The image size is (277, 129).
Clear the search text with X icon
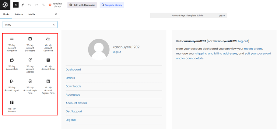click(x=54, y=25)
